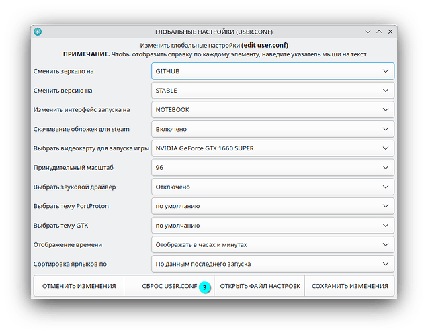Open the GTK theme dropdown

[x=272, y=226]
